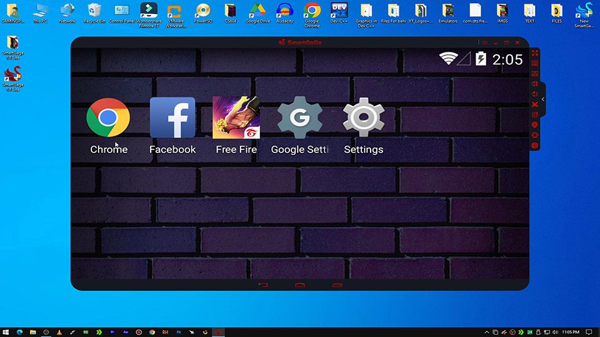Raise emulator volume in the side toolbar
Screen dimensions: 600x337
tap(535, 84)
